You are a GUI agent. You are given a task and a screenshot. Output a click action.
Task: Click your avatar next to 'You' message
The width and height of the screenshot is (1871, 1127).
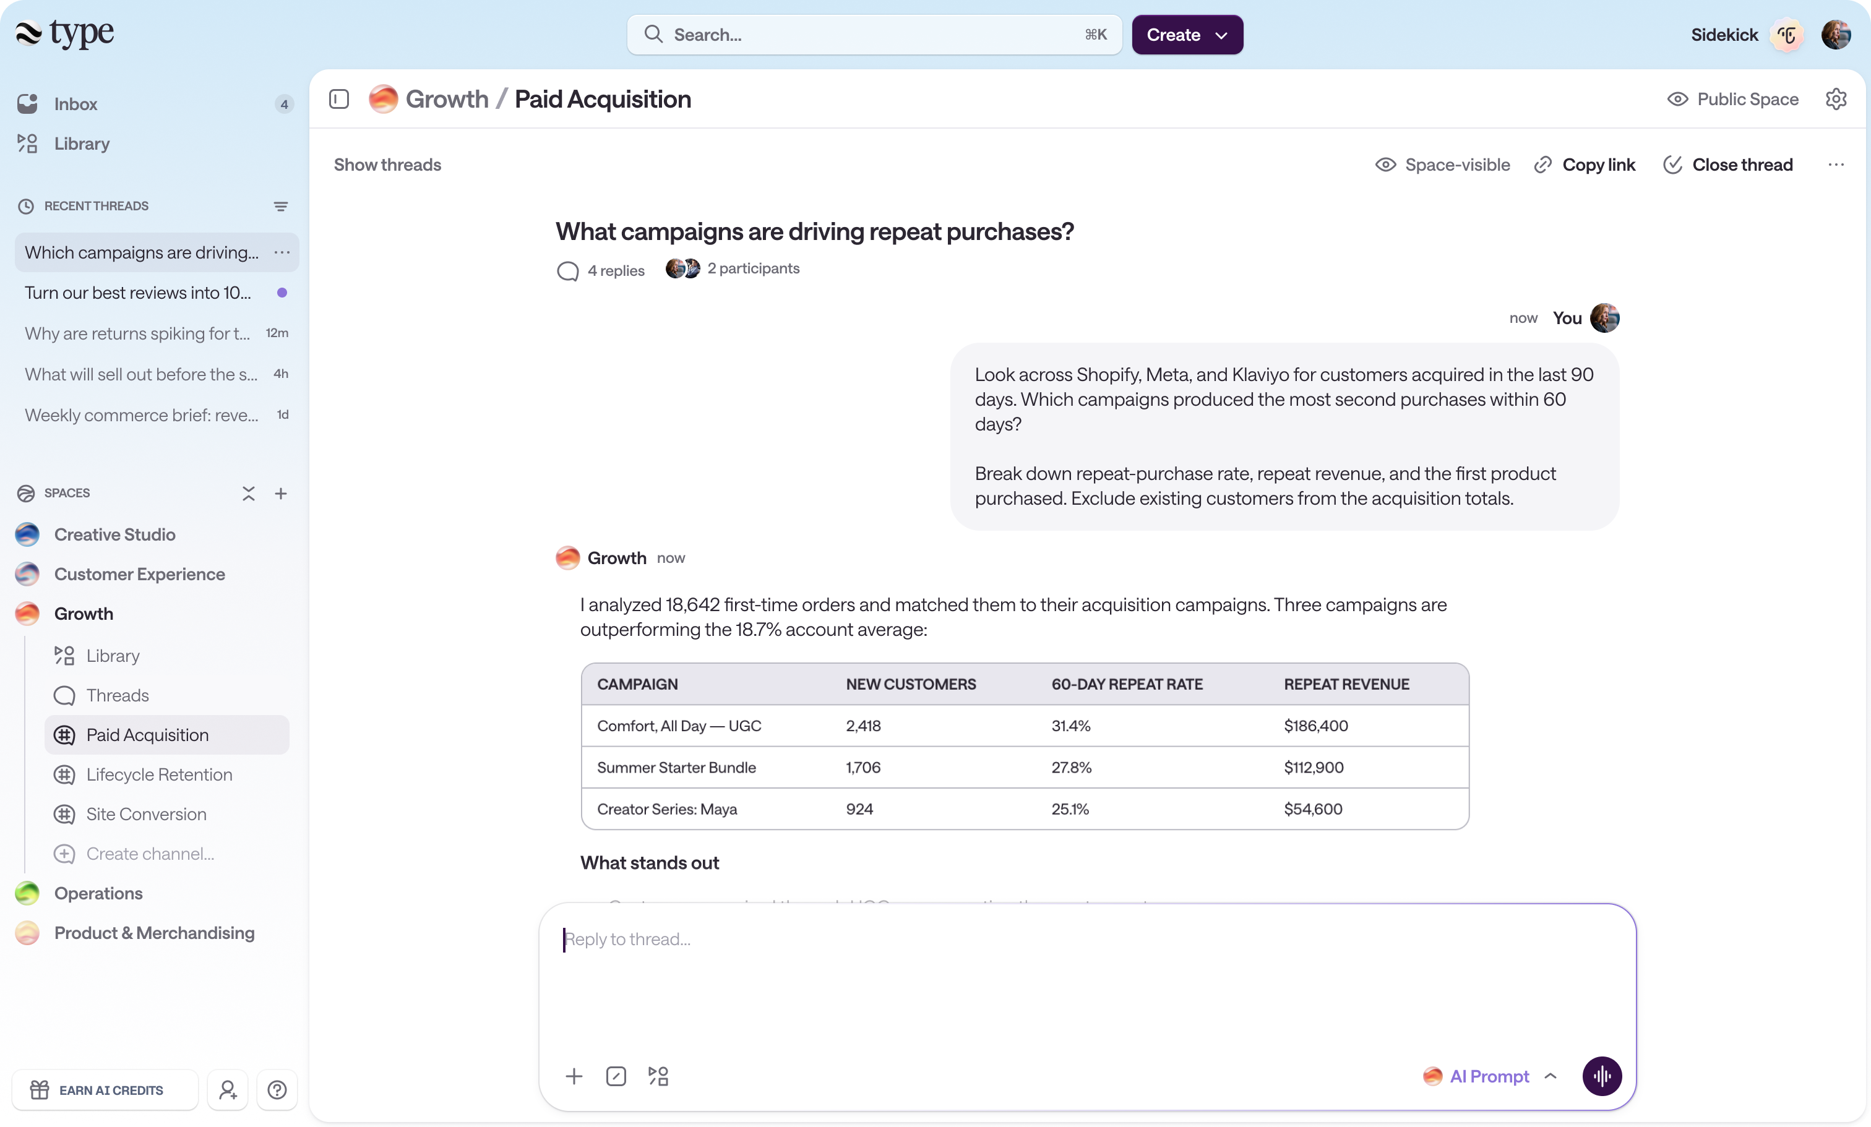pyautogui.click(x=1604, y=318)
